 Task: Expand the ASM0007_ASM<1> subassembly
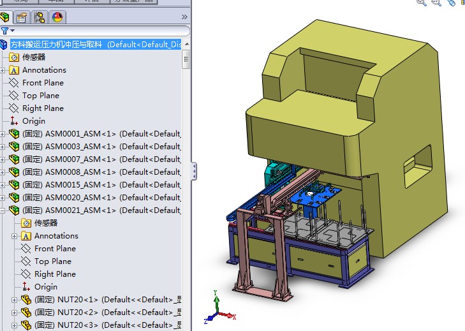pyautogui.click(x=3, y=159)
